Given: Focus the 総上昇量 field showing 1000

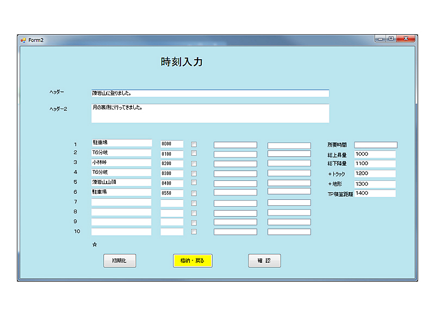Looking at the screenshot, I should click(375, 155).
